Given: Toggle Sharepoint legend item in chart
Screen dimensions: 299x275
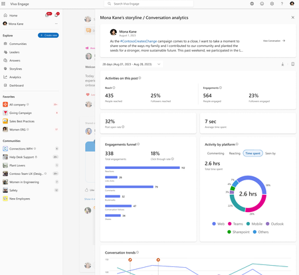Looking at the screenshot, I should (x=239, y=232).
